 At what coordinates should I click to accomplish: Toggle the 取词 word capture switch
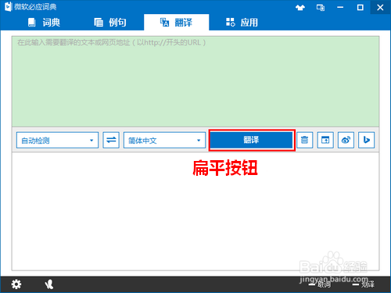tap(320, 284)
